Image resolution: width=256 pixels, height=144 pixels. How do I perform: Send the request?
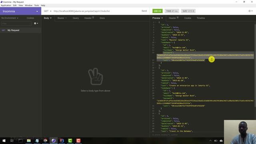pos(144,11)
